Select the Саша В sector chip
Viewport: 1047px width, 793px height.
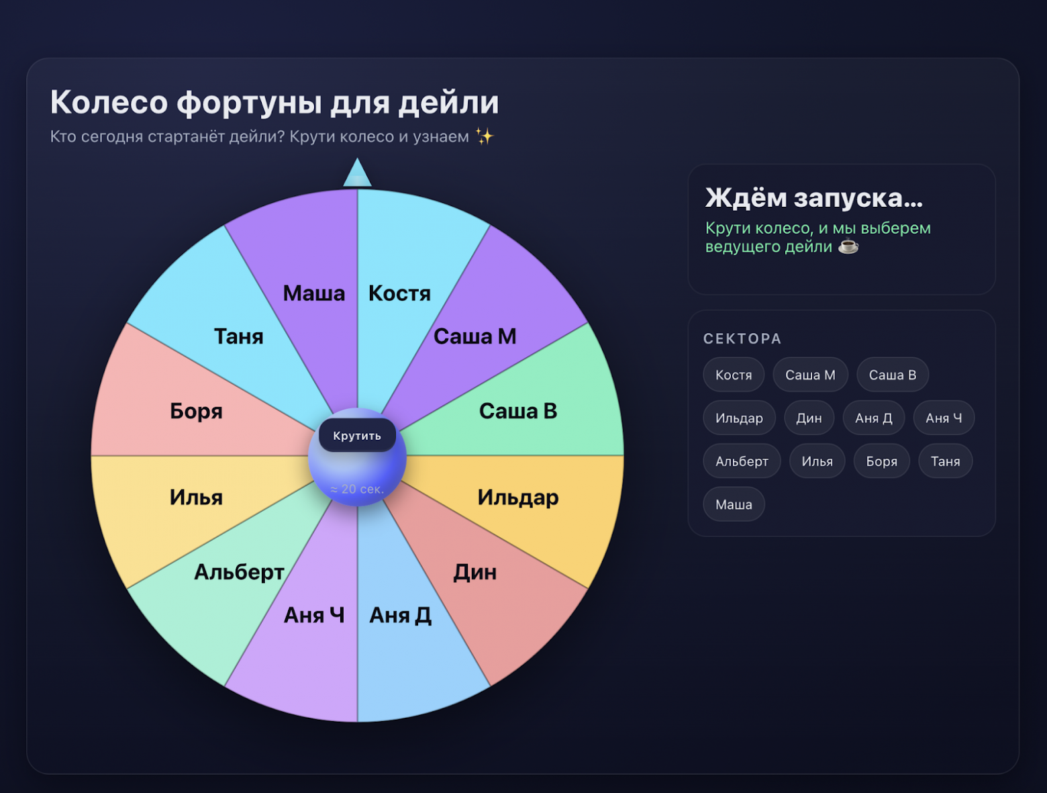pyautogui.click(x=893, y=375)
